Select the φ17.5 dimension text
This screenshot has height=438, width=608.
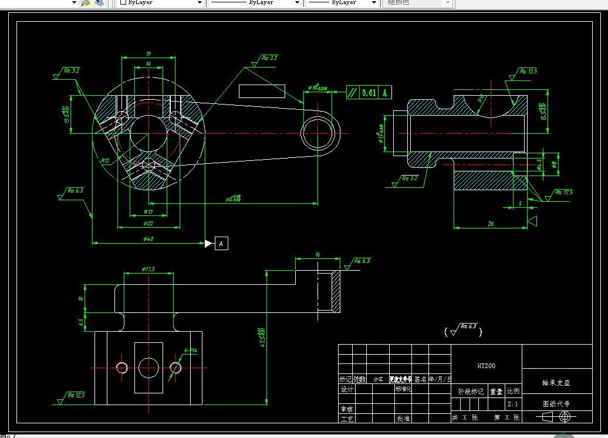click(x=148, y=269)
